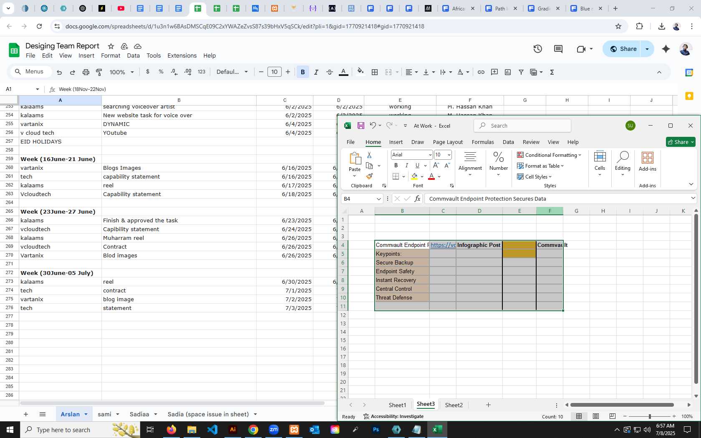Open Arslan sheet tab dropdown arrow
701x438 pixels.
click(x=86, y=414)
